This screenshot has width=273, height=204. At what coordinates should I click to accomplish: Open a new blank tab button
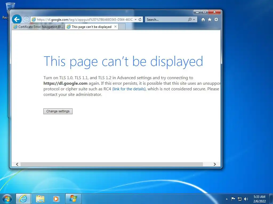pyautogui.click(x=122, y=27)
